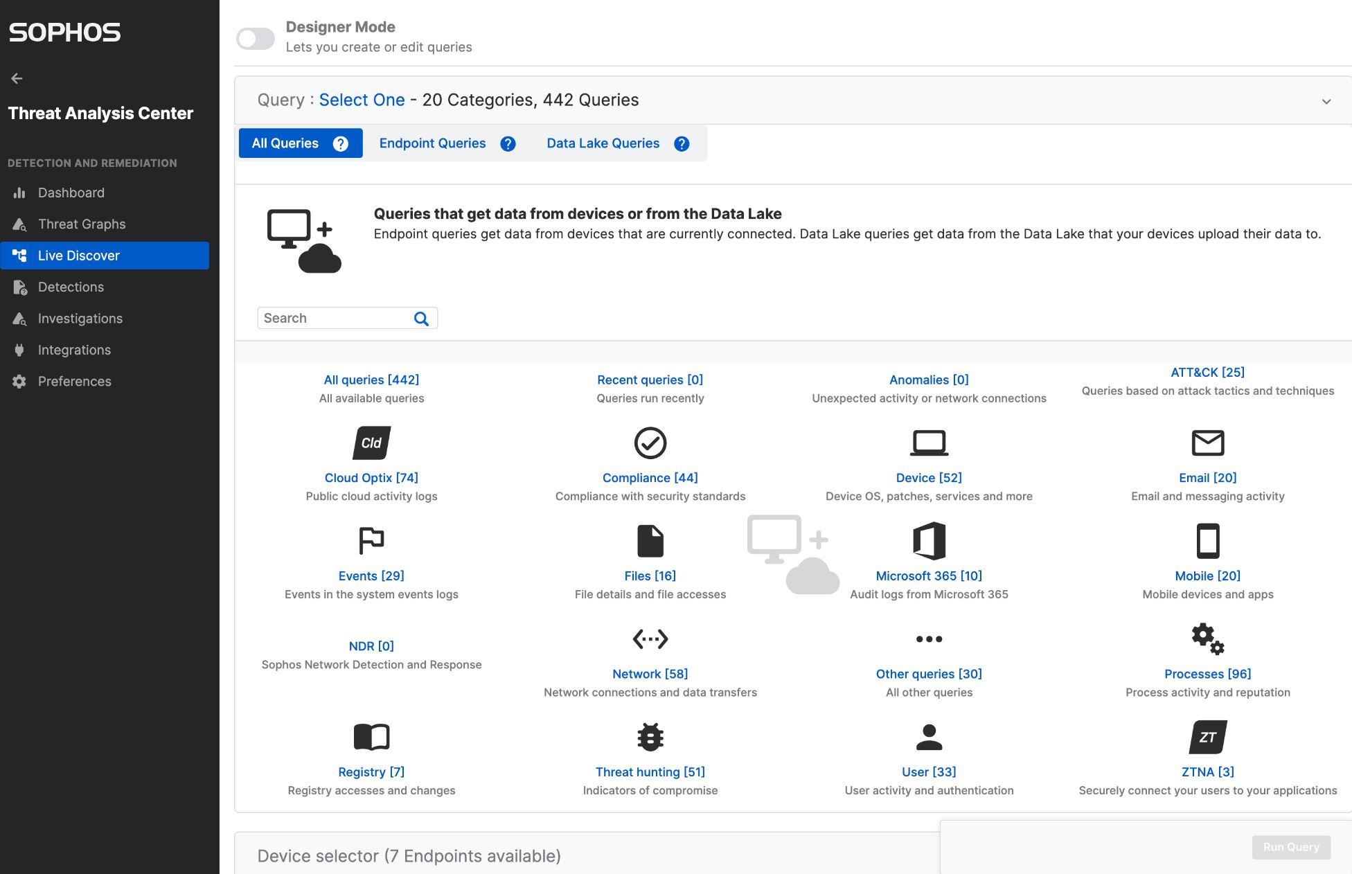Screen dimensions: 1352x874
Task: Open the Compliance checkmark icon
Action: [650, 443]
